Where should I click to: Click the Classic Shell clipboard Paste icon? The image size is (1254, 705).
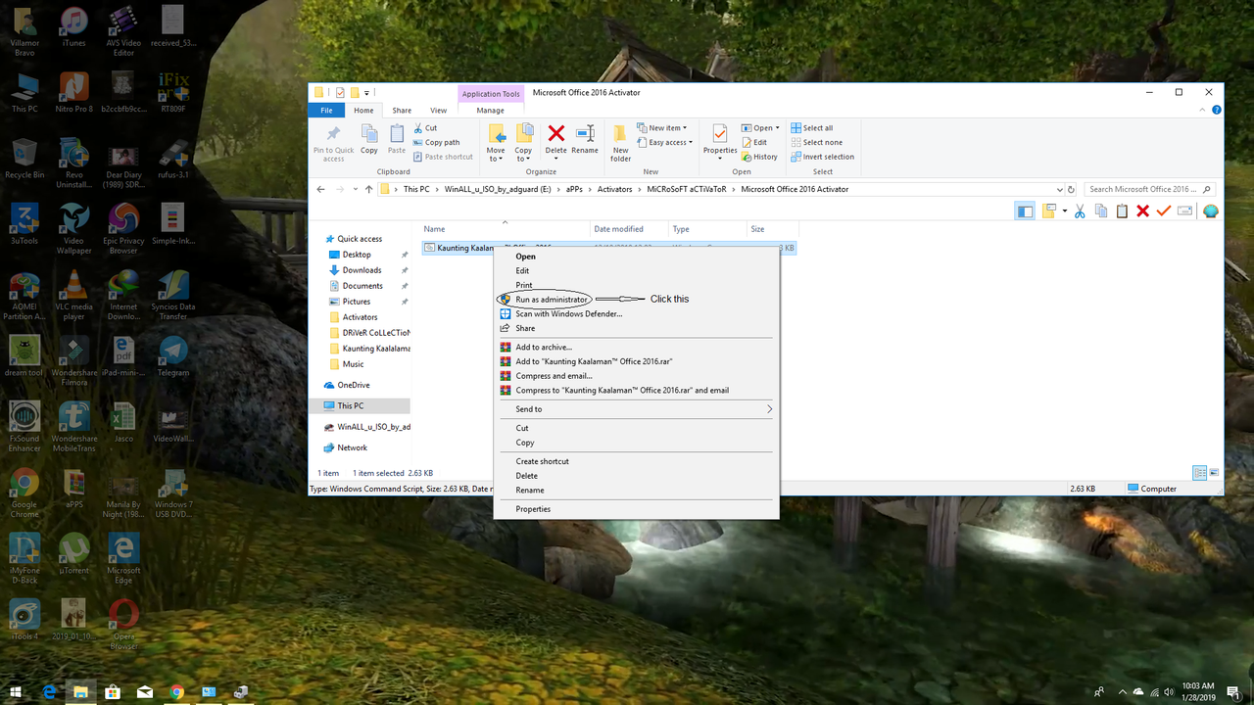click(1122, 211)
